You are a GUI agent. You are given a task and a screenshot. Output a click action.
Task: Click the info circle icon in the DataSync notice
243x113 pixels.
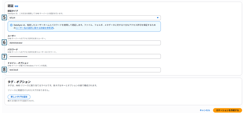coord(11,25)
